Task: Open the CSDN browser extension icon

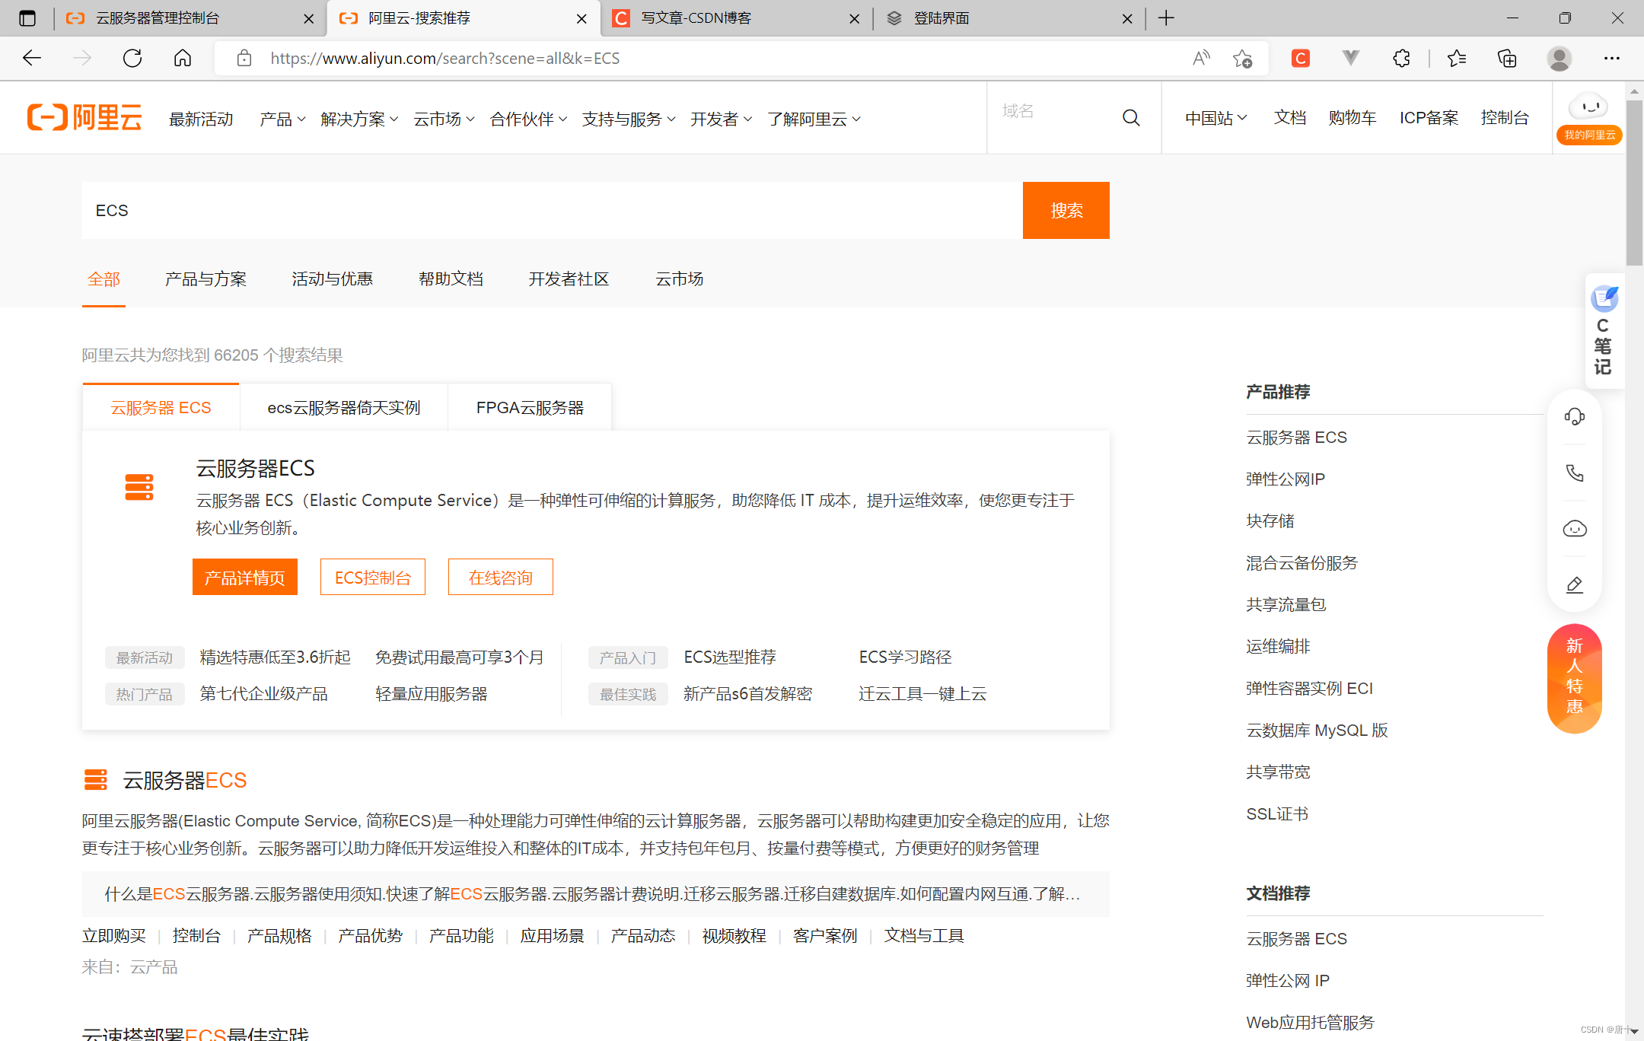Action: pos(1300,59)
